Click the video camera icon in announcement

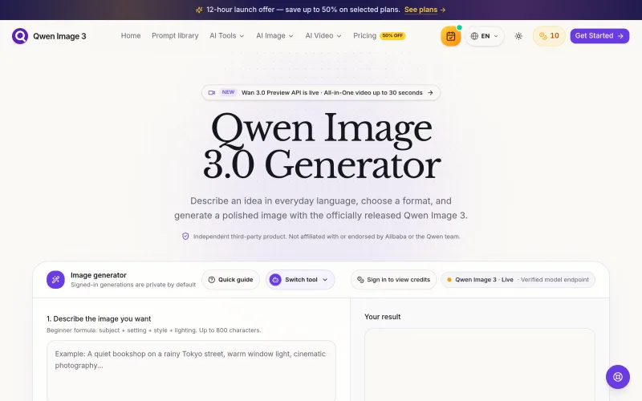[x=212, y=92]
